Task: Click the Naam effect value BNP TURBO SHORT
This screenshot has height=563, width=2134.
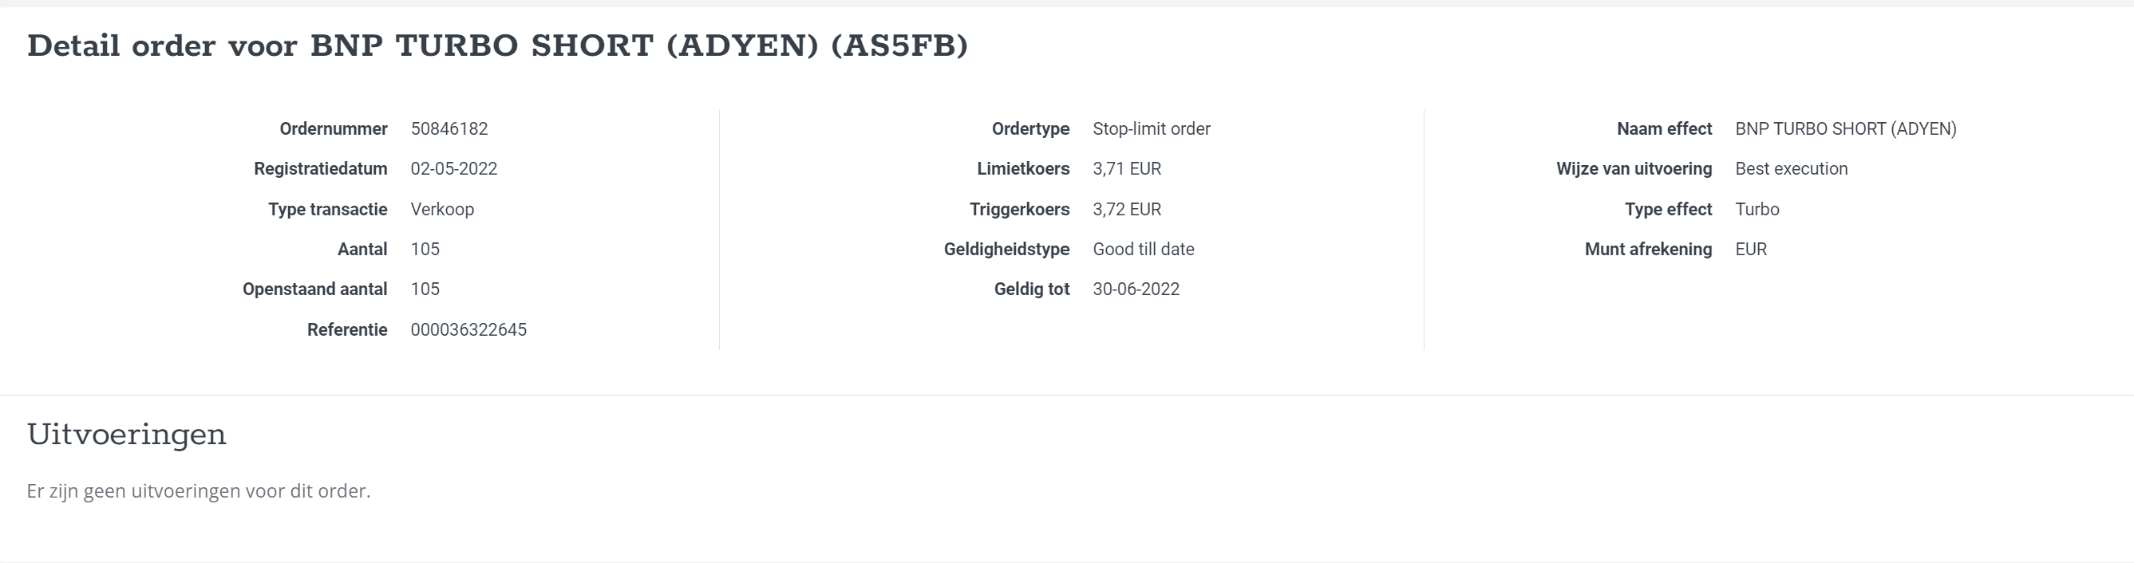Action: coord(1846,129)
